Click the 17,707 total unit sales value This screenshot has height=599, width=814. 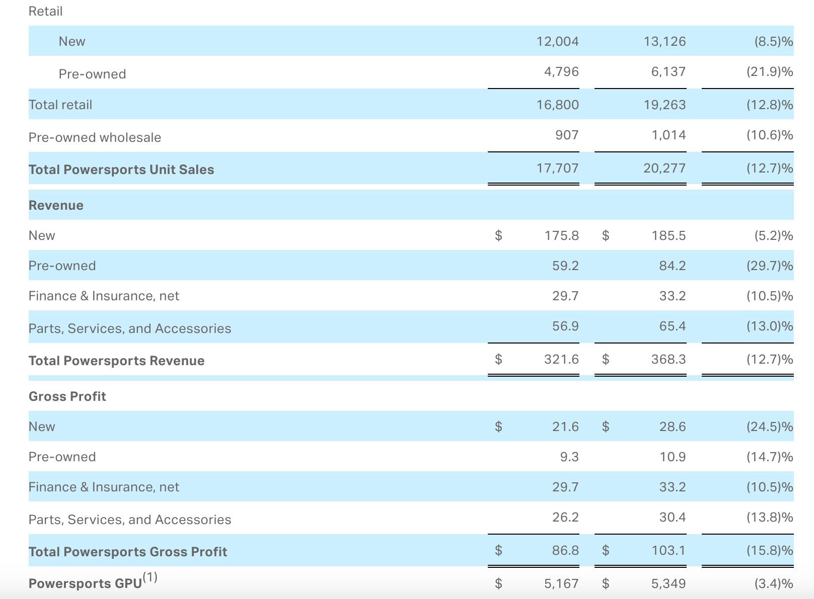[x=558, y=168]
